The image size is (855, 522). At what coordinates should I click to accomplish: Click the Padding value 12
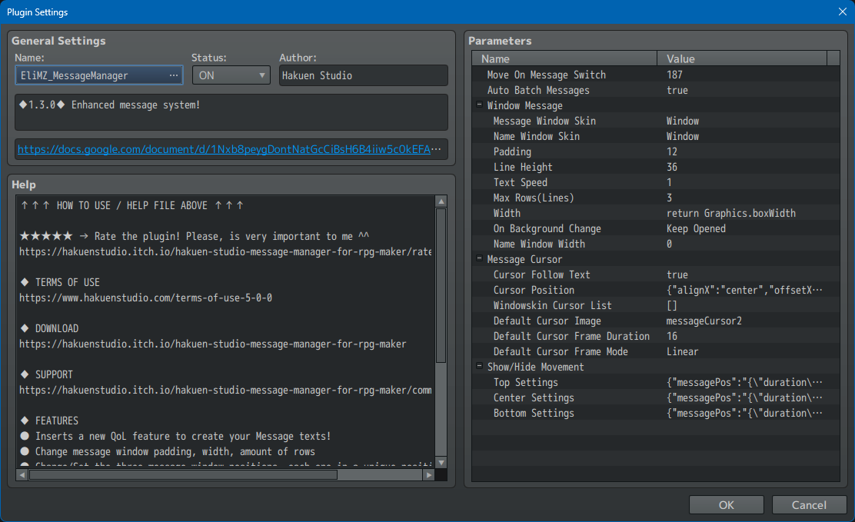(x=672, y=151)
